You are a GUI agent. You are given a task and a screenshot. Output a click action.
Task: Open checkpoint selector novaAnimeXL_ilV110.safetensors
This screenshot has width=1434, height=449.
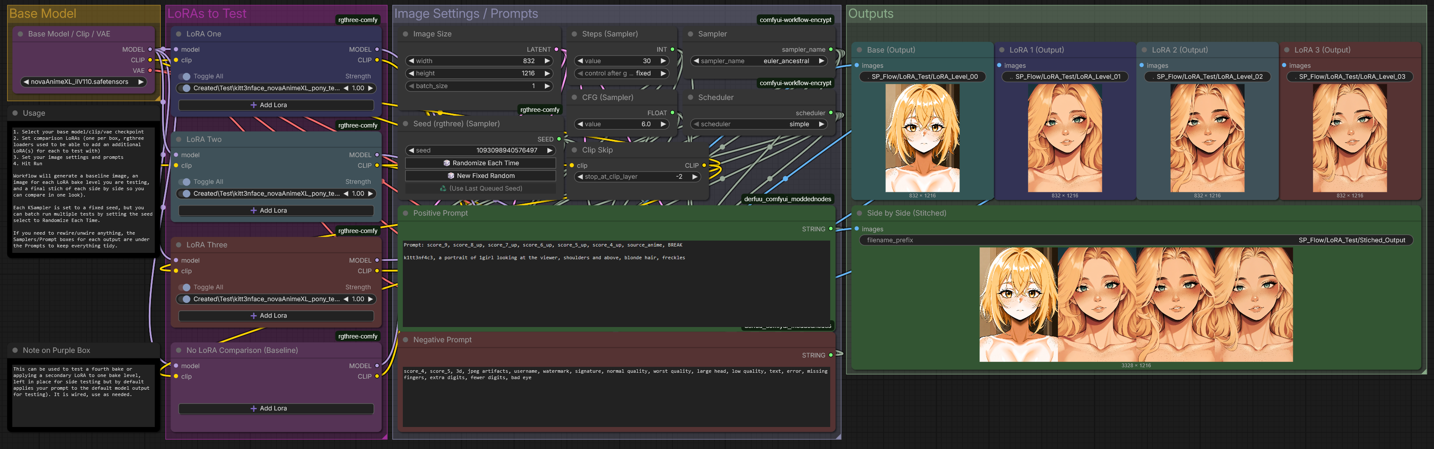[84, 82]
